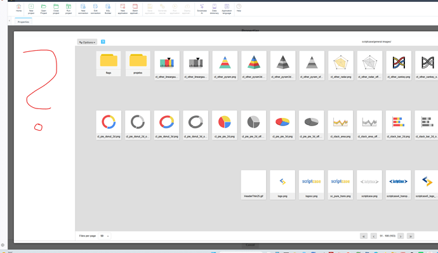Image resolution: width=438 pixels, height=253 pixels.
Task: Select the gray 3D donut off image
Action: click(x=196, y=126)
